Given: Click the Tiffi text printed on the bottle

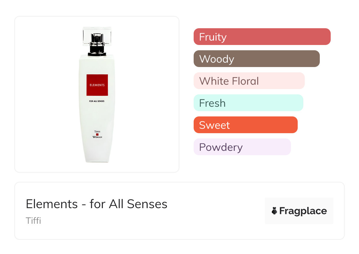Looking at the screenshot, I should [x=97, y=131].
